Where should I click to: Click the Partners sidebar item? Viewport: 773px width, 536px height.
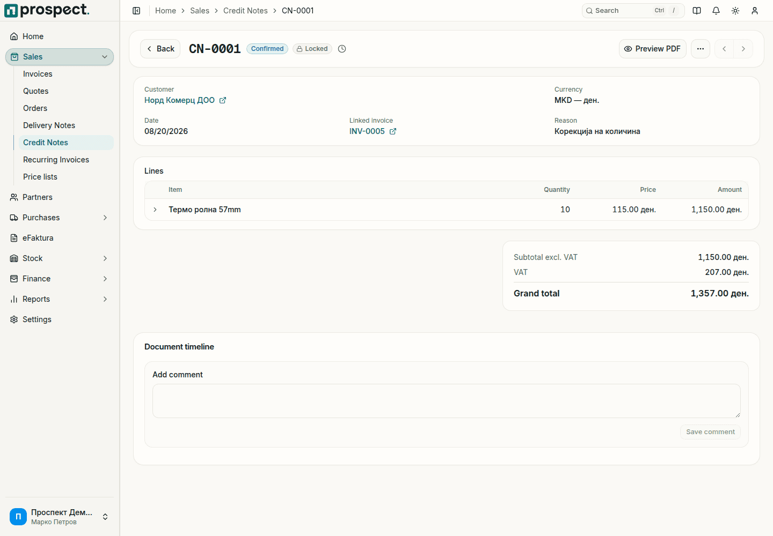click(60, 197)
